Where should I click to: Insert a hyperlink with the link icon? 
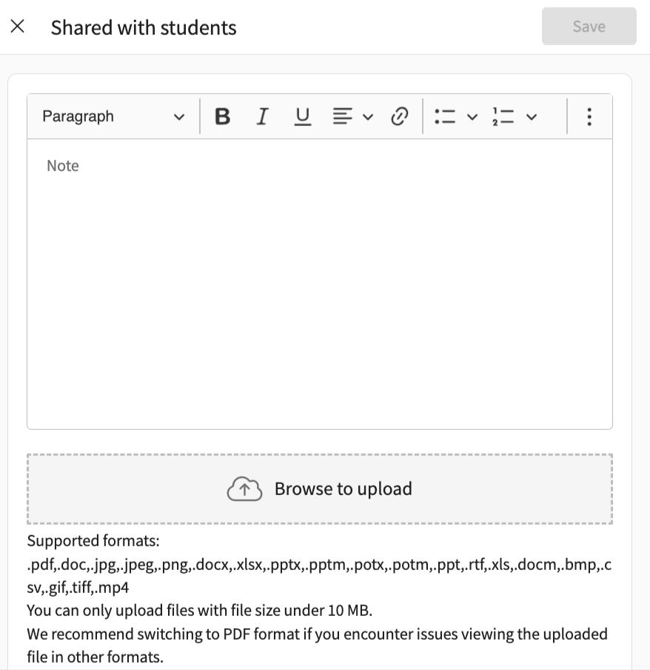pyautogui.click(x=400, y=116)
